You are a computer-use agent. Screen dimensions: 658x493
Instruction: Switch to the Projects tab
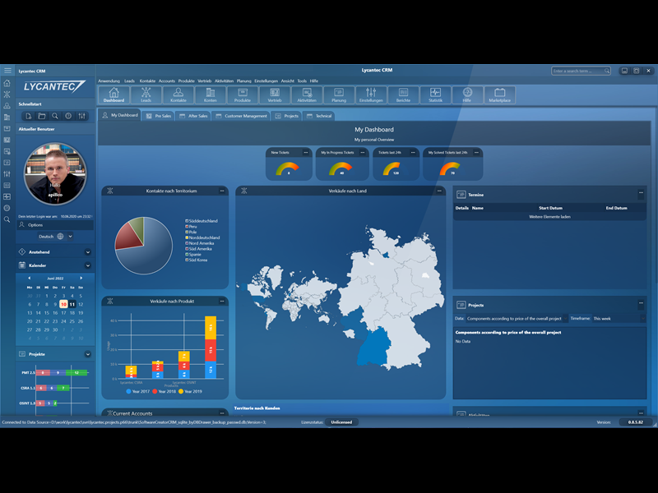pos(287,116)
